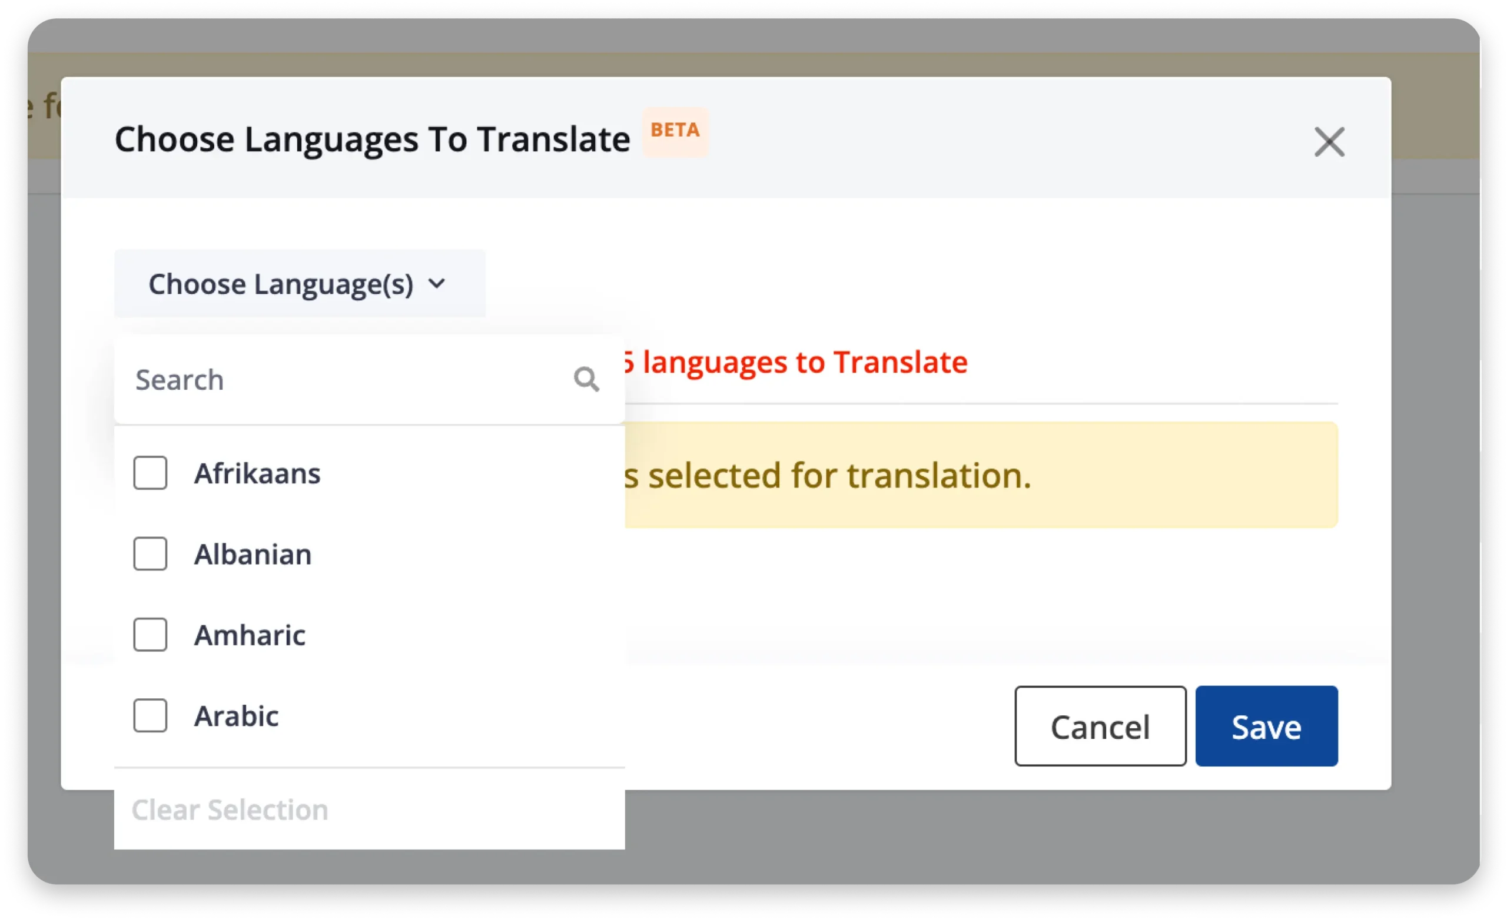1507x919 pixels.
Task: Enable the Amharic checkbox
Action: click(151, 635)
